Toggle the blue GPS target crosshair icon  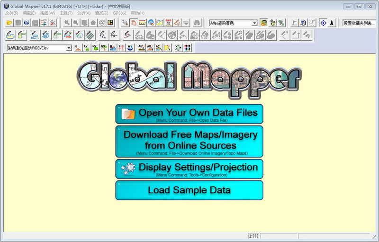pos(323,23)
